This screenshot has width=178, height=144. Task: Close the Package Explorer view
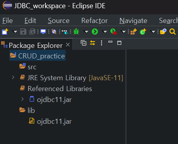tap(68, 45)
